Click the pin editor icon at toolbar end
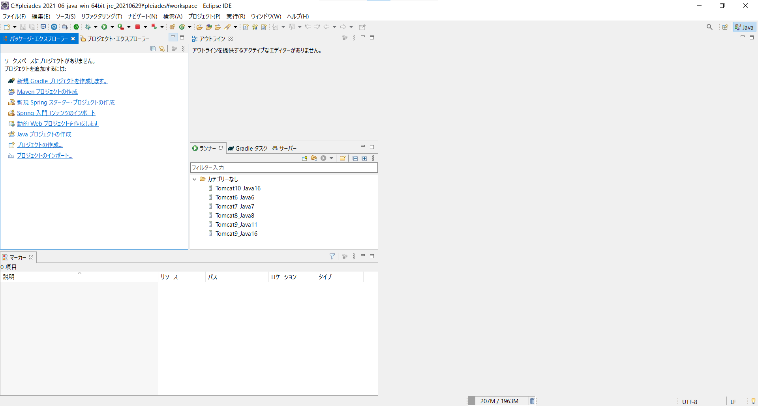758x406 pixels. click(362, 27)
